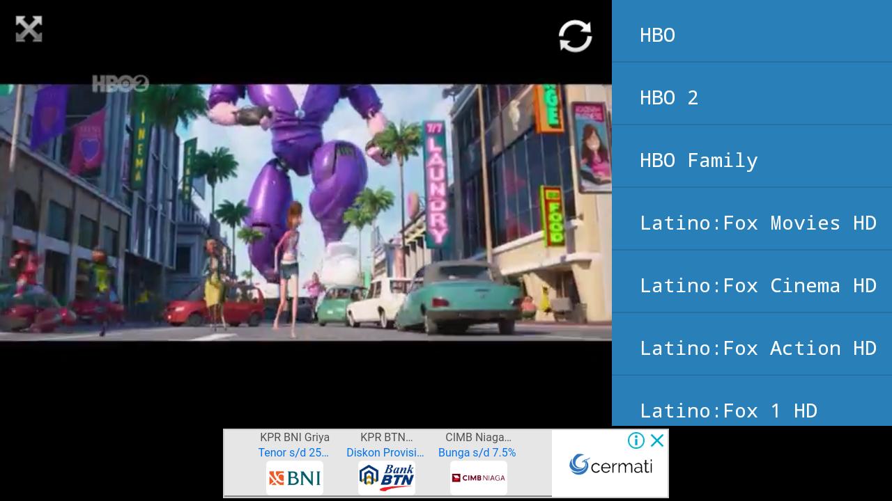
Task: Click the Bank BTN logo in the ad
Action: point(387,478)
